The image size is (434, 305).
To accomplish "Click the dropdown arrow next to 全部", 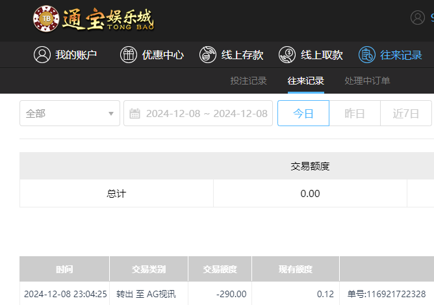I will tap(111, 114).
